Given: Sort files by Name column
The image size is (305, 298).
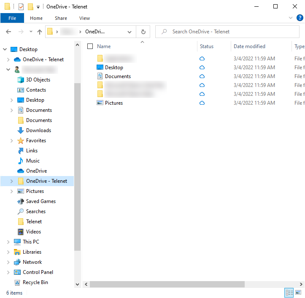Looking at the screenshot, I should tap(104, 46).
